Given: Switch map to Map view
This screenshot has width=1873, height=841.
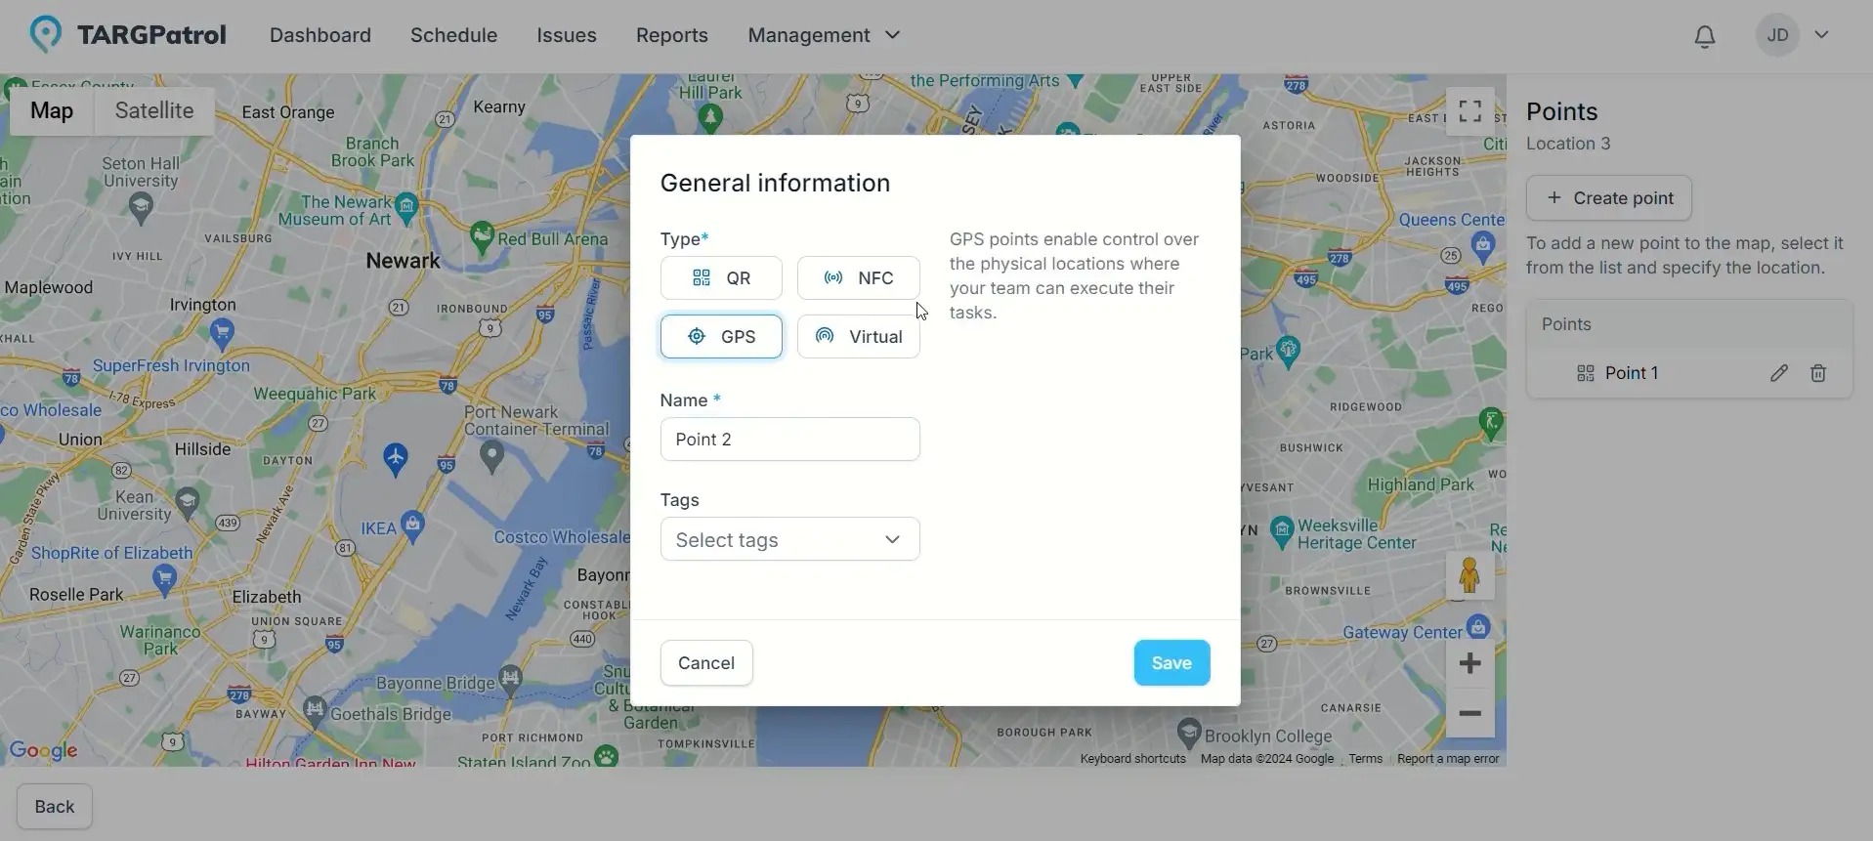Looking at the screenshot, I should (x=52, y=110).
